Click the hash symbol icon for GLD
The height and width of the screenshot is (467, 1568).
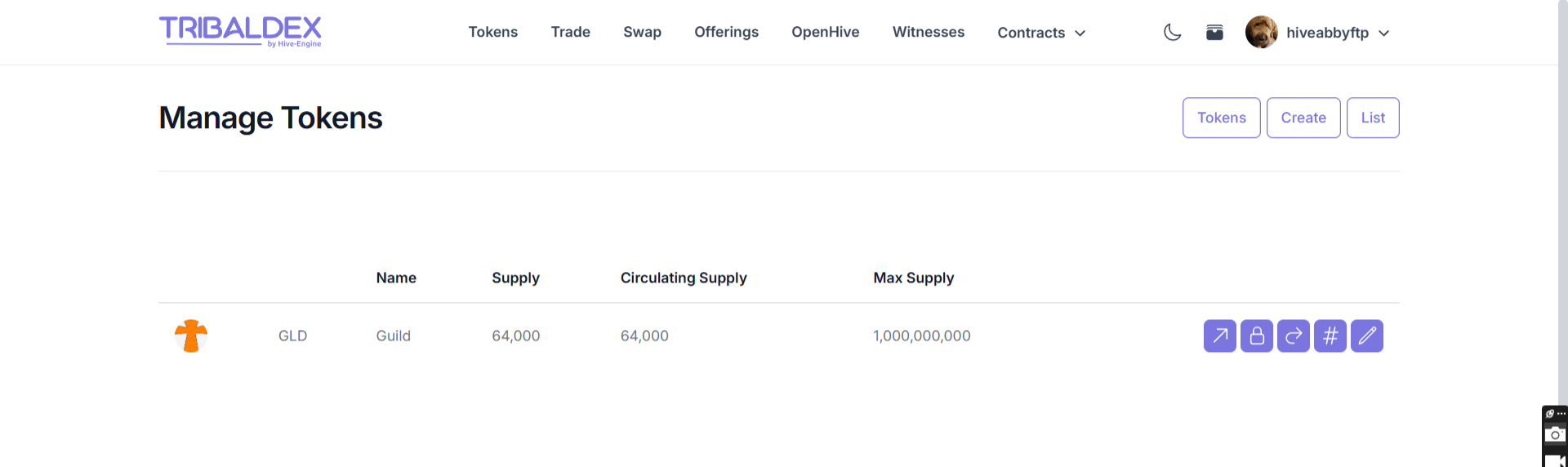tap(1330, 336)
